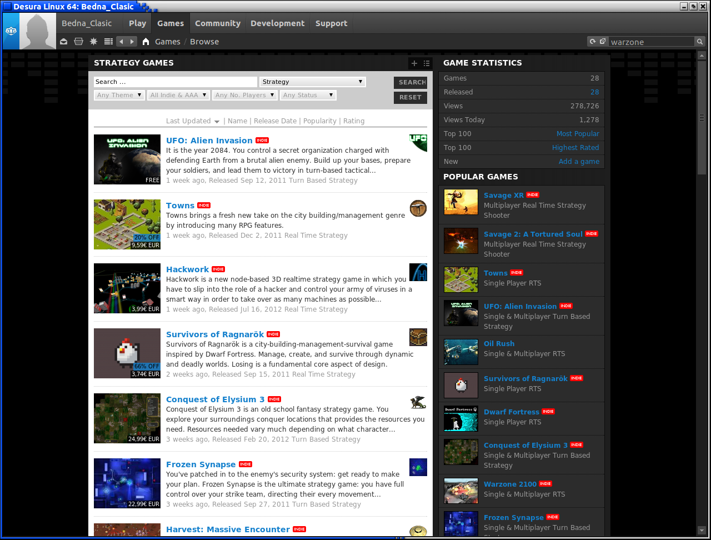Viewport: 711px width, 540px height.
Task: Reload page using the refresh icon
Action: pos(593,42)
